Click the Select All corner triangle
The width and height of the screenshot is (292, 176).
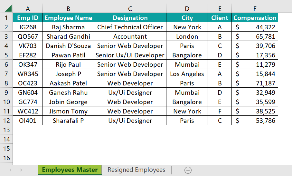pos(8,8)
